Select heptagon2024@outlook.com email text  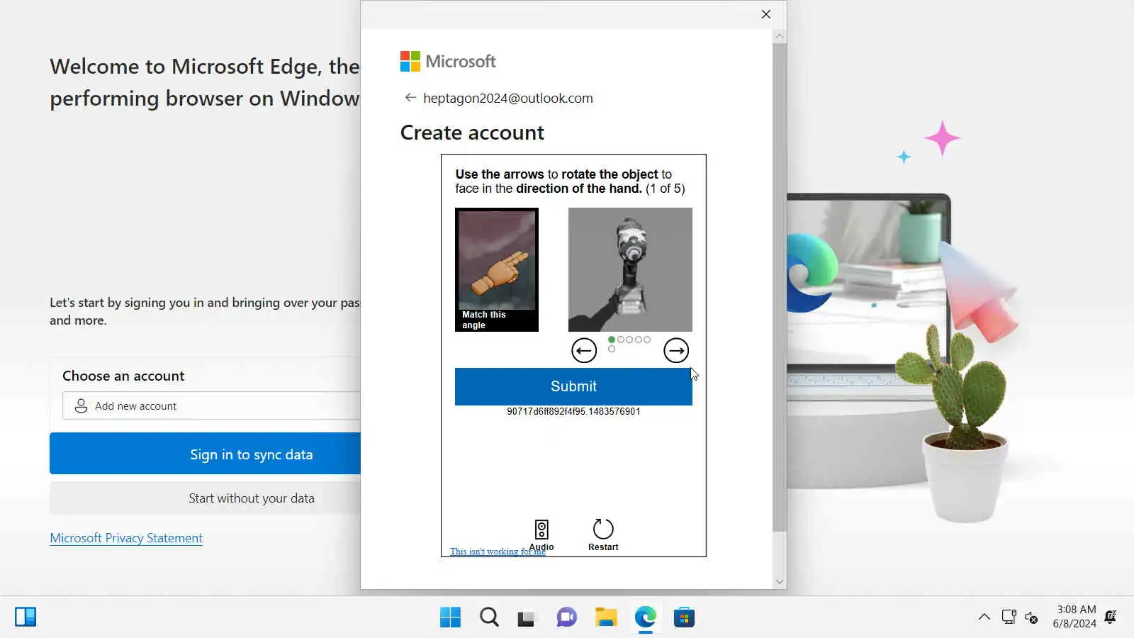pyautogui.click(x=508, y=98)
